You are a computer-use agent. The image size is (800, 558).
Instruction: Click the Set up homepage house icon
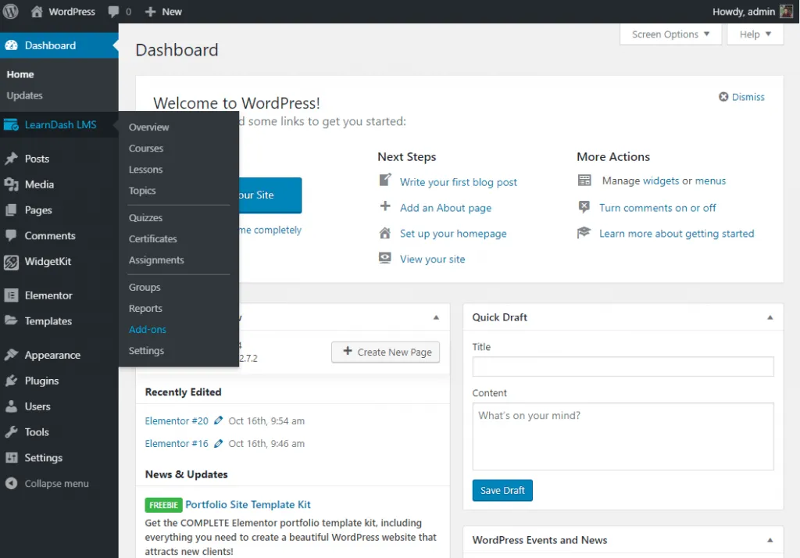[384, 234]
